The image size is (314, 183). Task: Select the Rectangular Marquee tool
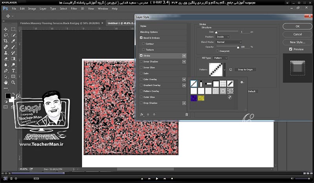[x=13, y=29]
